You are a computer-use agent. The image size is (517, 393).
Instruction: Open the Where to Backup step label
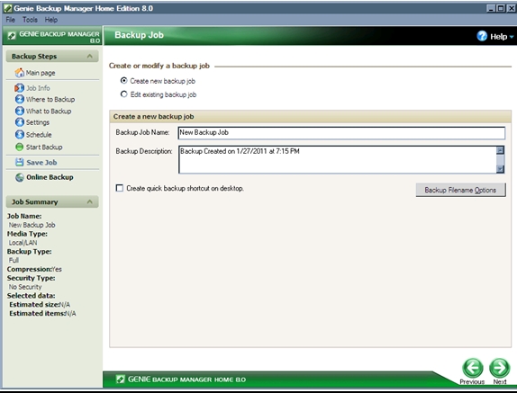point(50,100)
